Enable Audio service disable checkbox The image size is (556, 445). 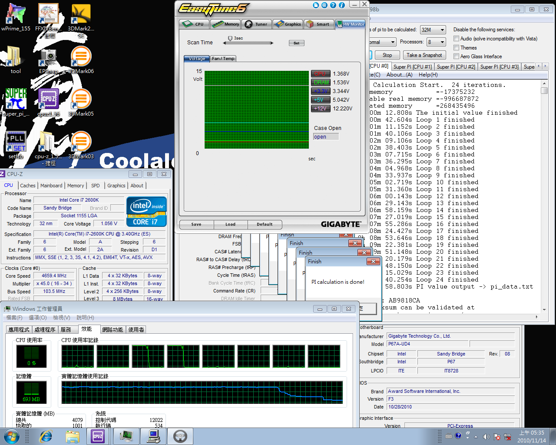[457, 39]
